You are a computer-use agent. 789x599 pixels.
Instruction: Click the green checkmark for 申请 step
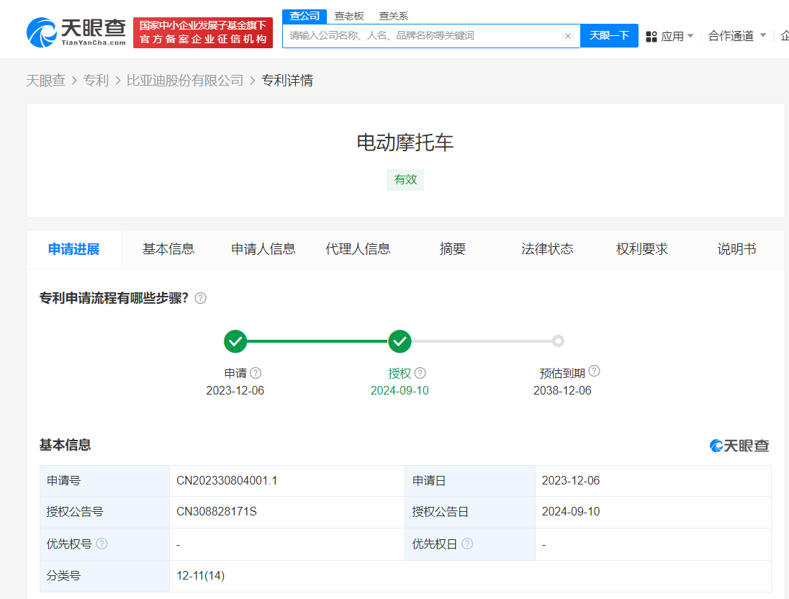[x=235, y=341]
